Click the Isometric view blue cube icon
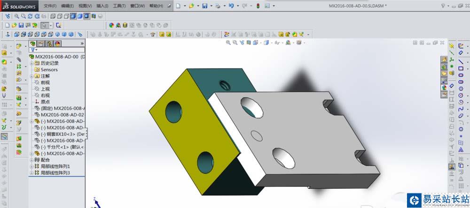The width and height of the screenshot is (470, 208). coord(57,34)
